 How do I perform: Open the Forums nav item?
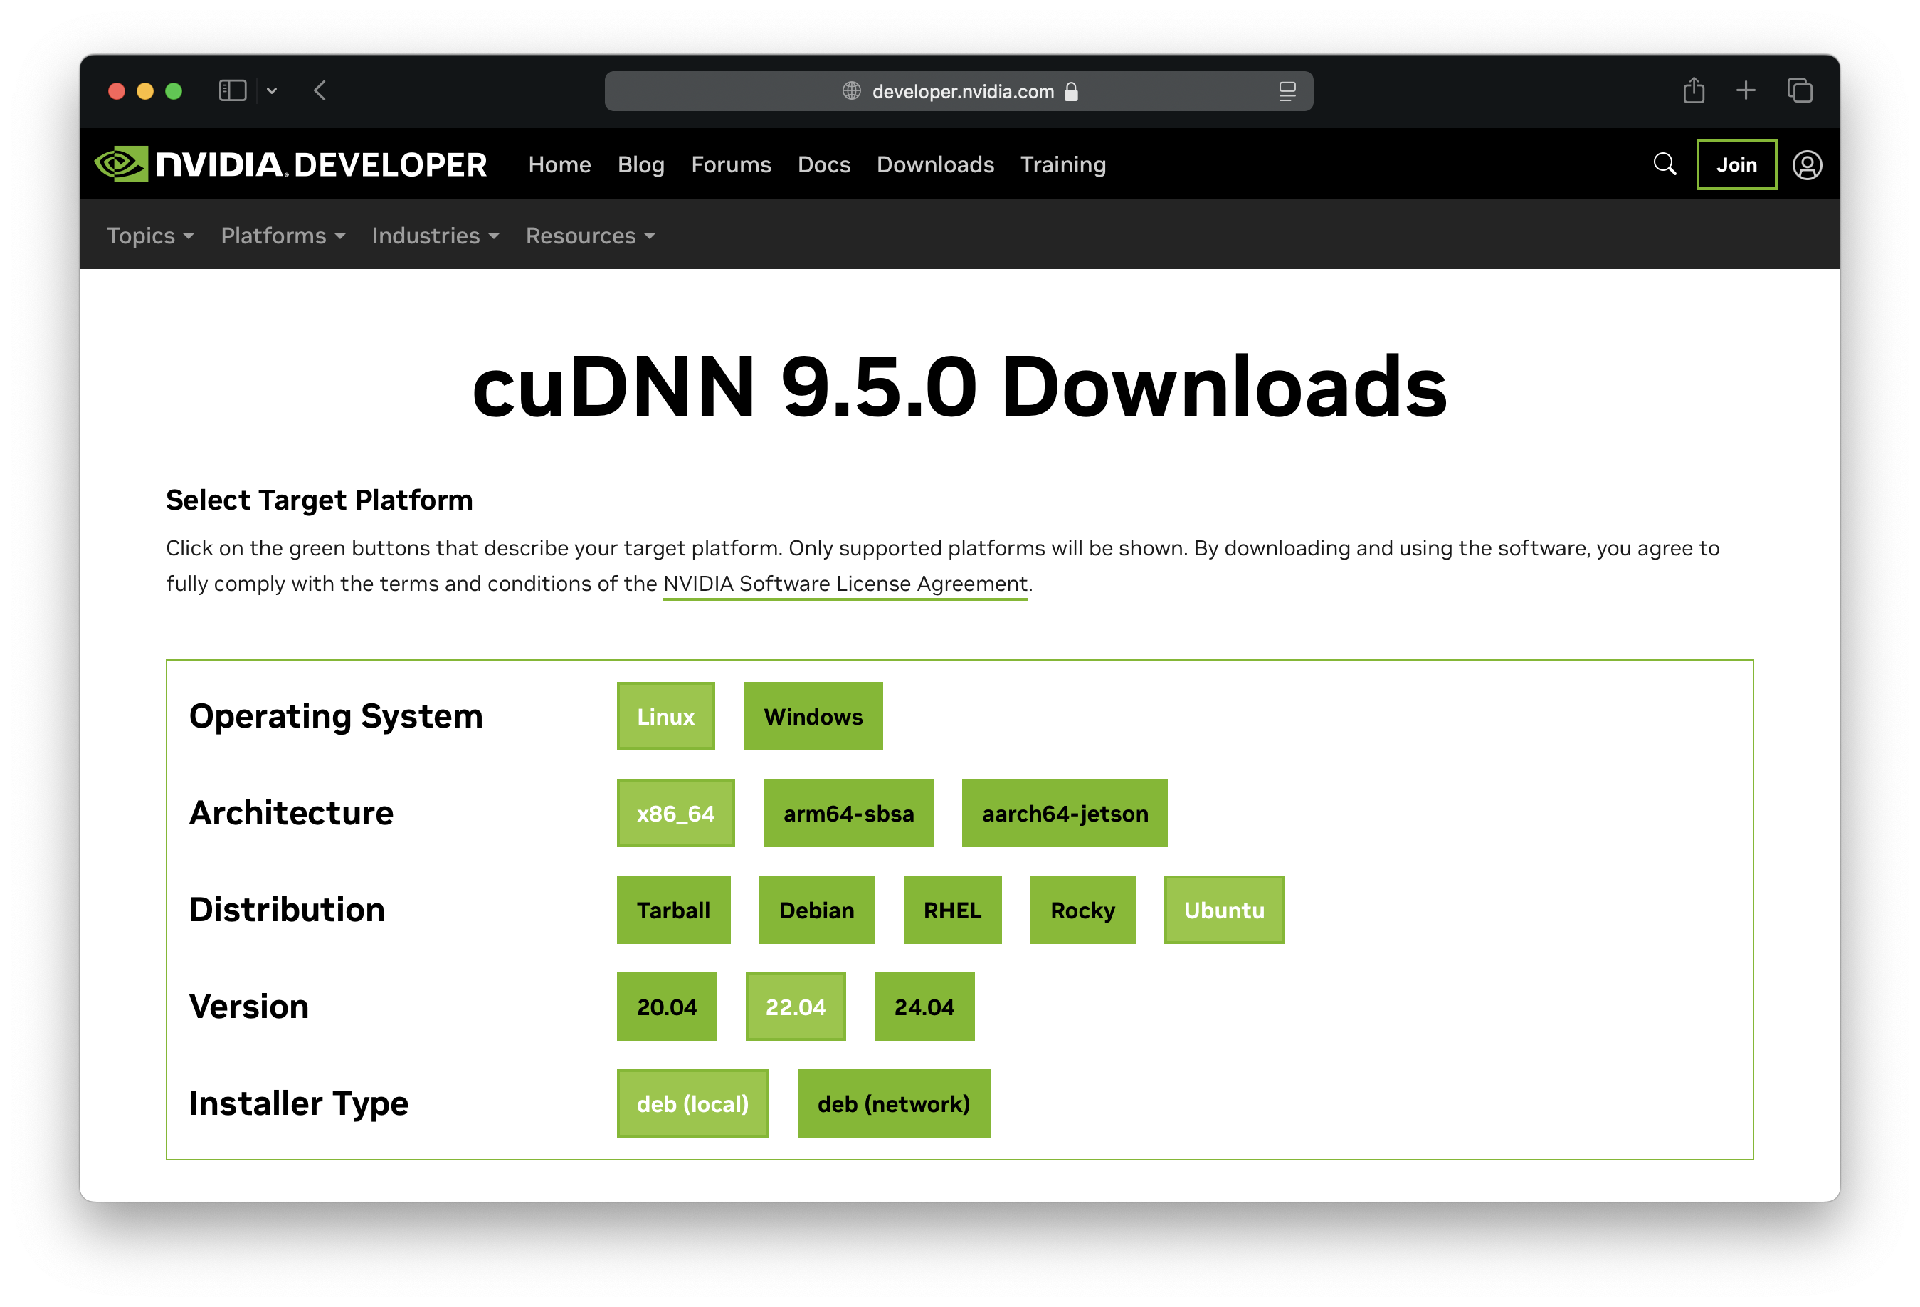coord(730,164)
